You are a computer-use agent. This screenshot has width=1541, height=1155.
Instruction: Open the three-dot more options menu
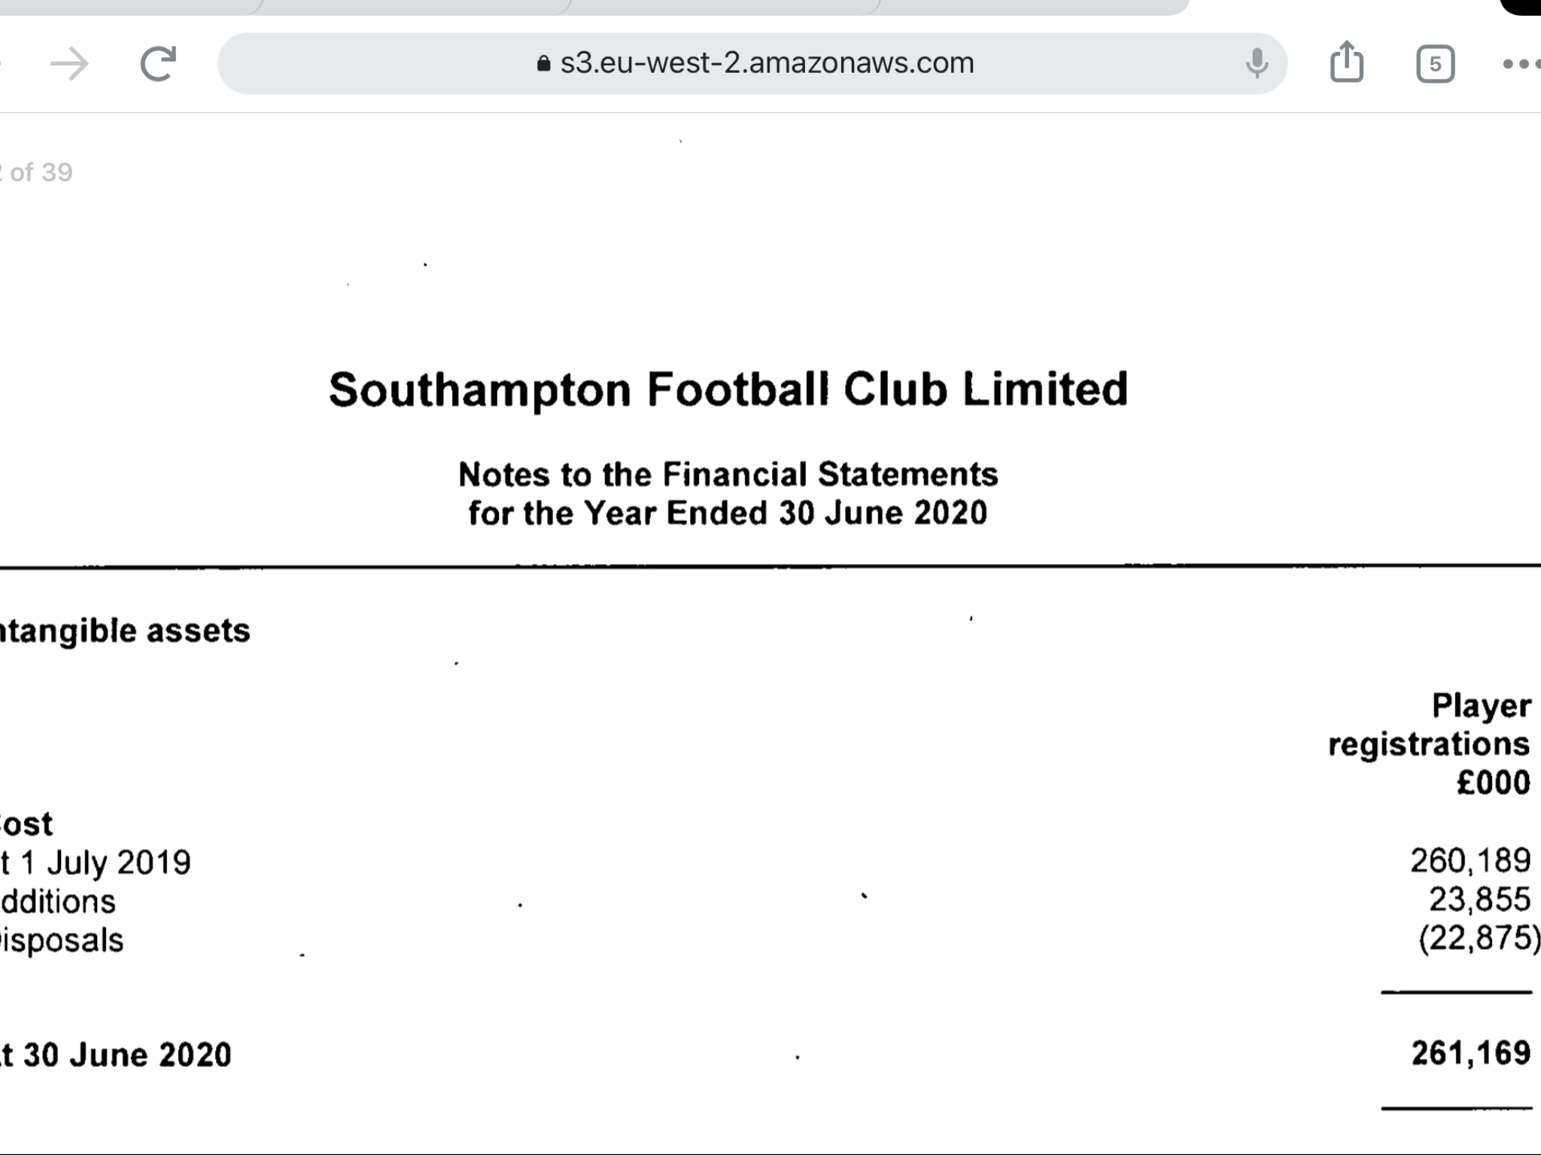point(1521,64)
